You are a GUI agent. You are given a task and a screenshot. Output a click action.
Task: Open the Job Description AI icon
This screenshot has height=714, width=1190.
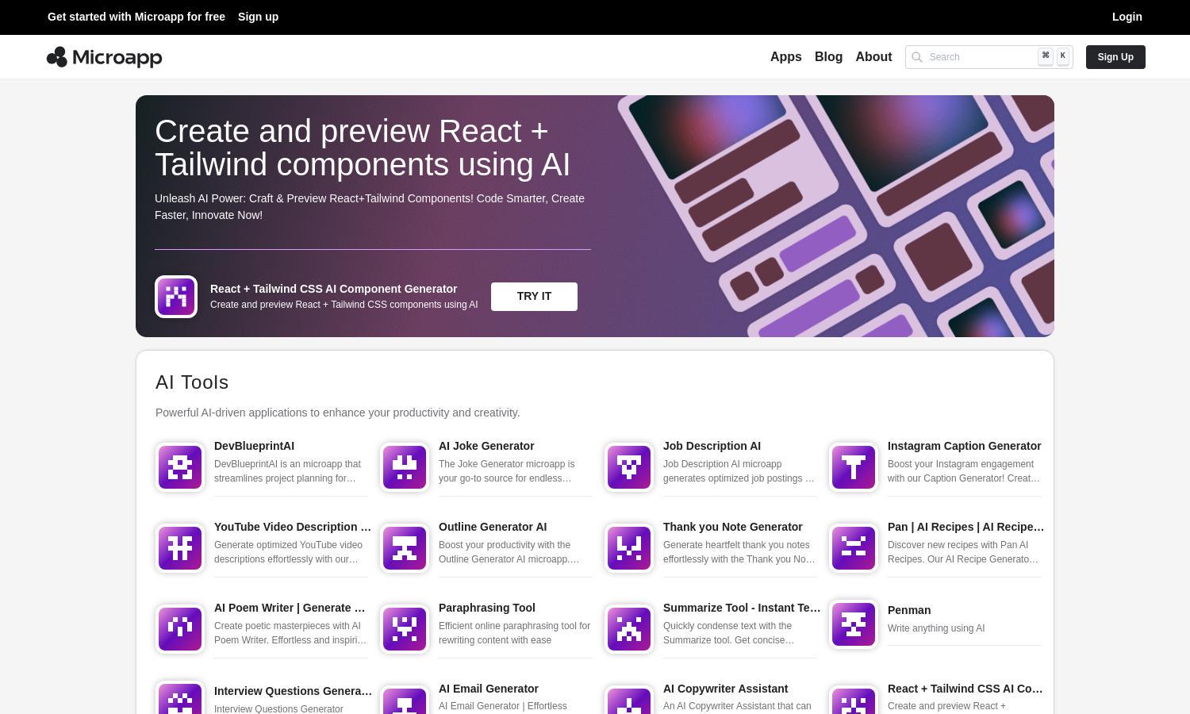(629, 466)
